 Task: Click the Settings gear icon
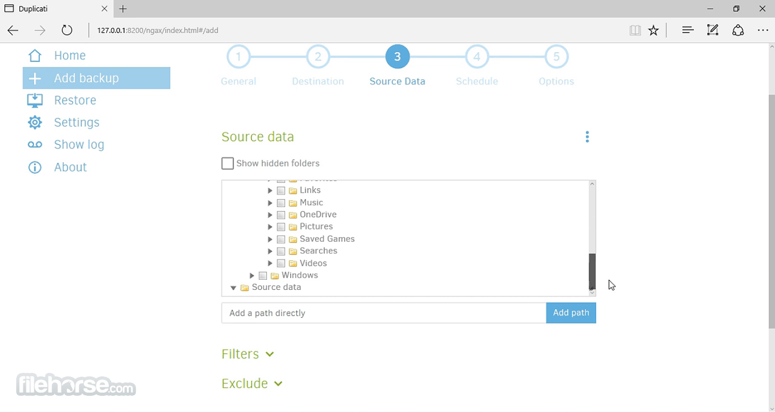35,123
